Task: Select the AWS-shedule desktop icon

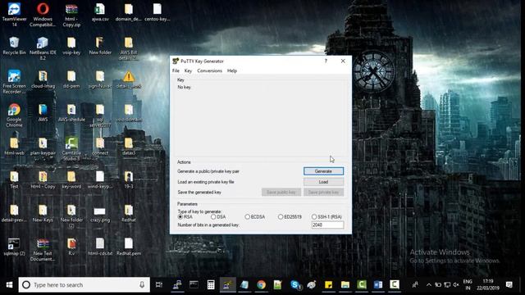Action: click(71, 113)
